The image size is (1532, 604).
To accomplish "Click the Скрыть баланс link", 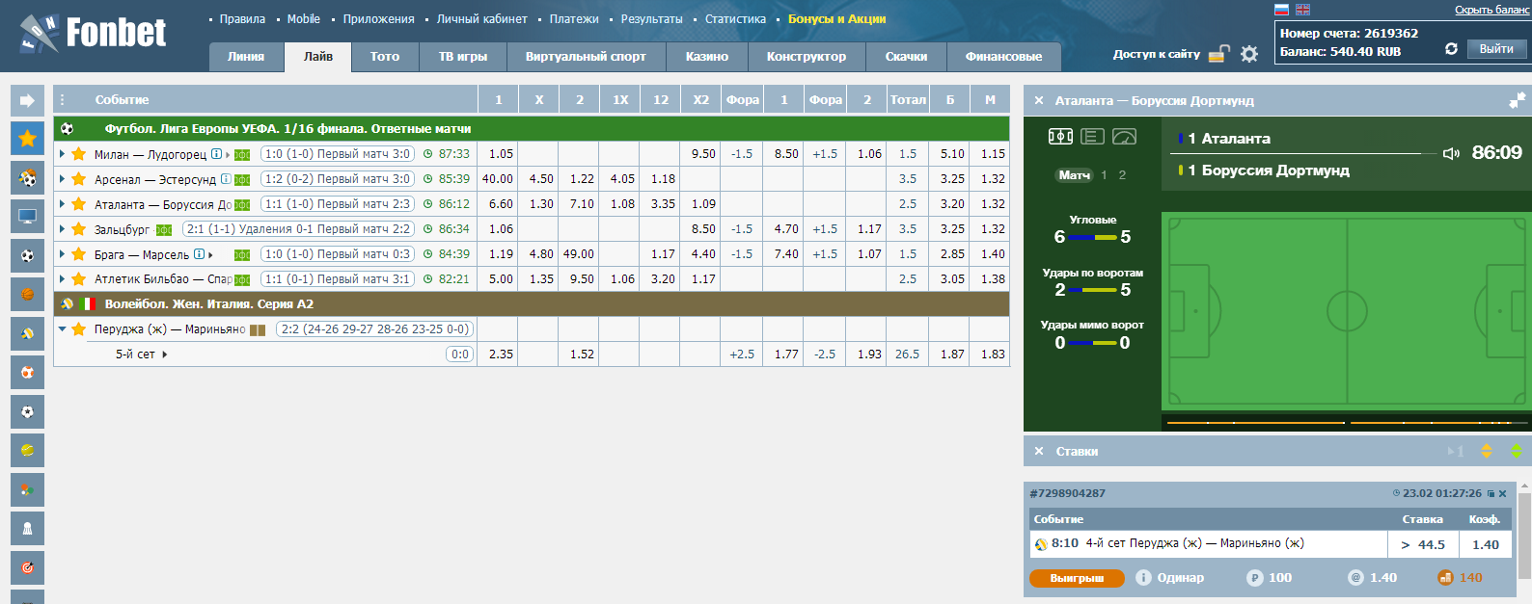I will click(1491, 10).
